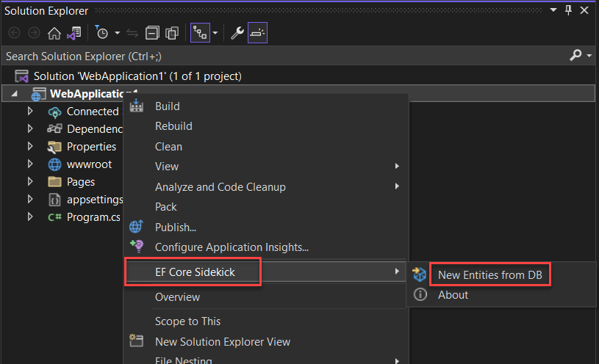Viewport: 599px width, 364px height.
Task: Open the Pending Changes Filter dropdown arrow
Action: [118, 33]
